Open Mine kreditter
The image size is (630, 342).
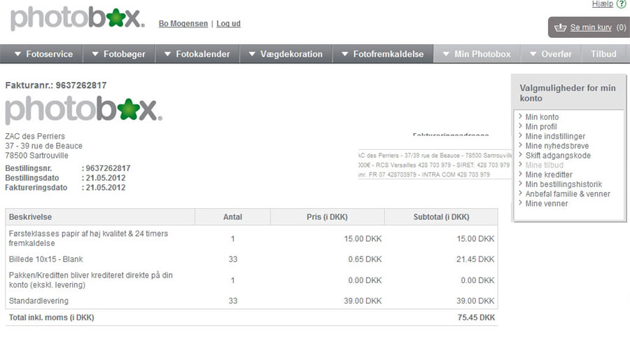point(549,175)
